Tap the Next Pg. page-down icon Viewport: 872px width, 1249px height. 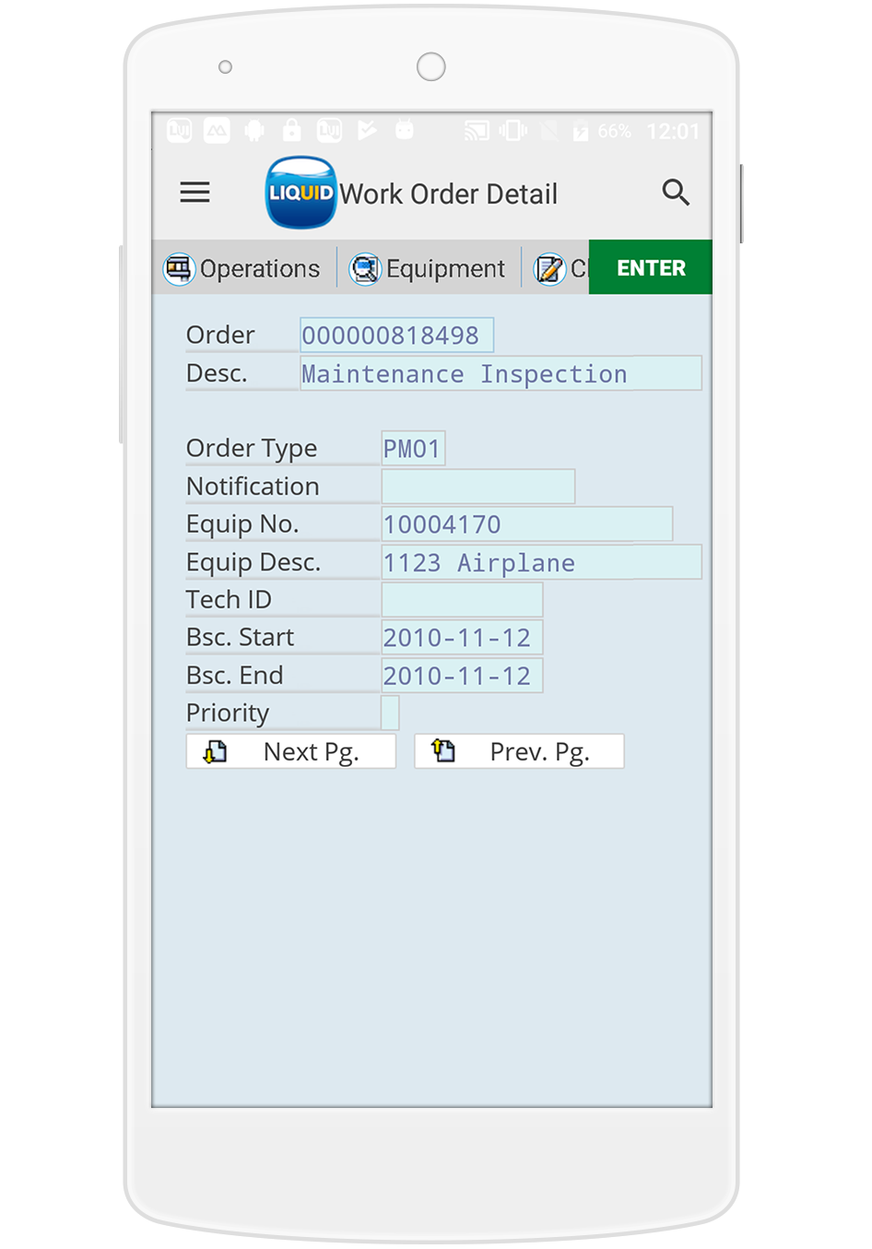point(216,751)
